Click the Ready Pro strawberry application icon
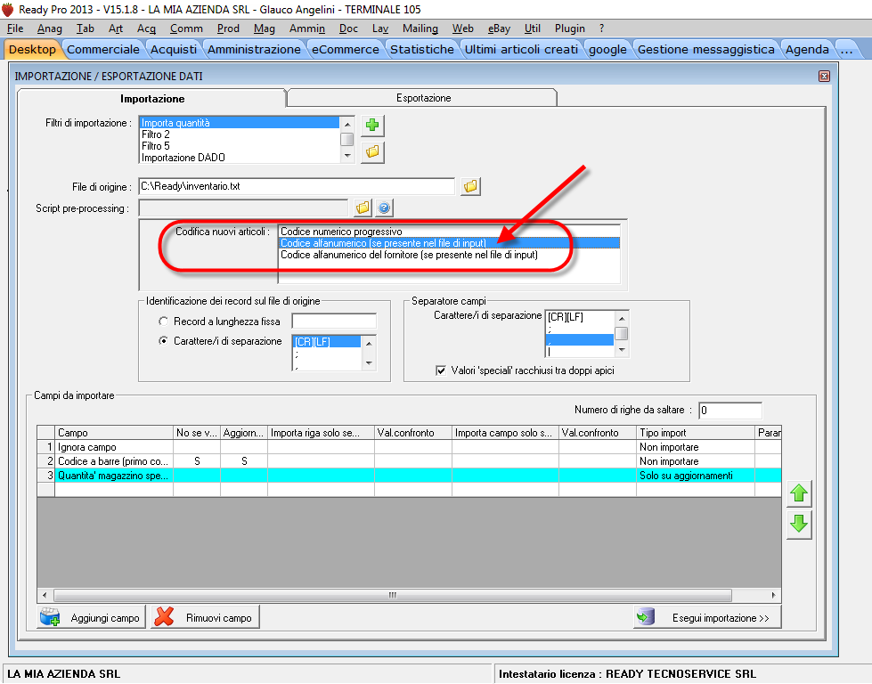The image size is (872, 684). pyautogui.click(x=8, y=10)
